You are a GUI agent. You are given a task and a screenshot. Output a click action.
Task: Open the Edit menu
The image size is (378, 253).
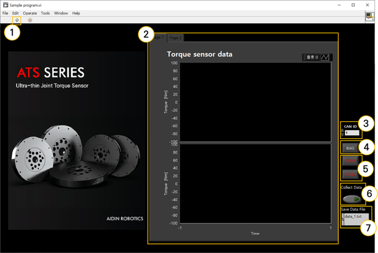pyautogui.click(x=15, y=13)
